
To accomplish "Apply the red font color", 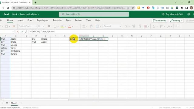I will click(69, 26).
